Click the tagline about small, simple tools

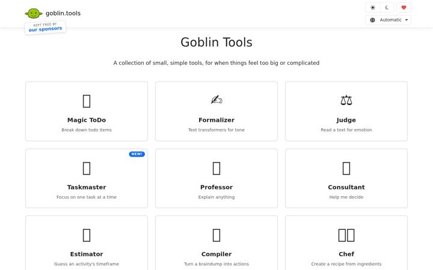pos(216,63)
